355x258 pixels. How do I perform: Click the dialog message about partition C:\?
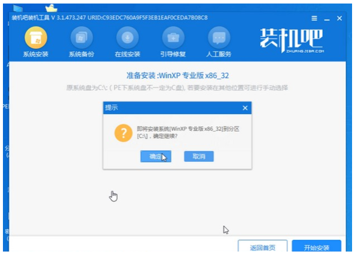188,133
